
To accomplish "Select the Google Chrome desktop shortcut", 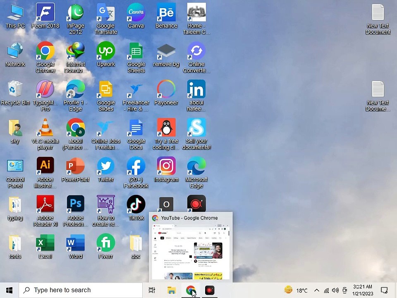I will pyautogui.click(x=45, y=58).
